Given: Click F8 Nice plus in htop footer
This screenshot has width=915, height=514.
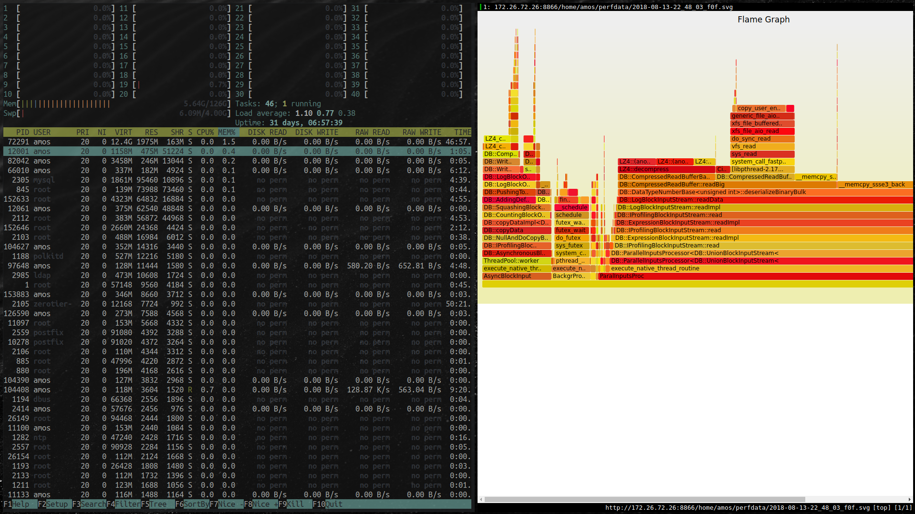Looking at the screenshot, I should click(x=260, y=504).
